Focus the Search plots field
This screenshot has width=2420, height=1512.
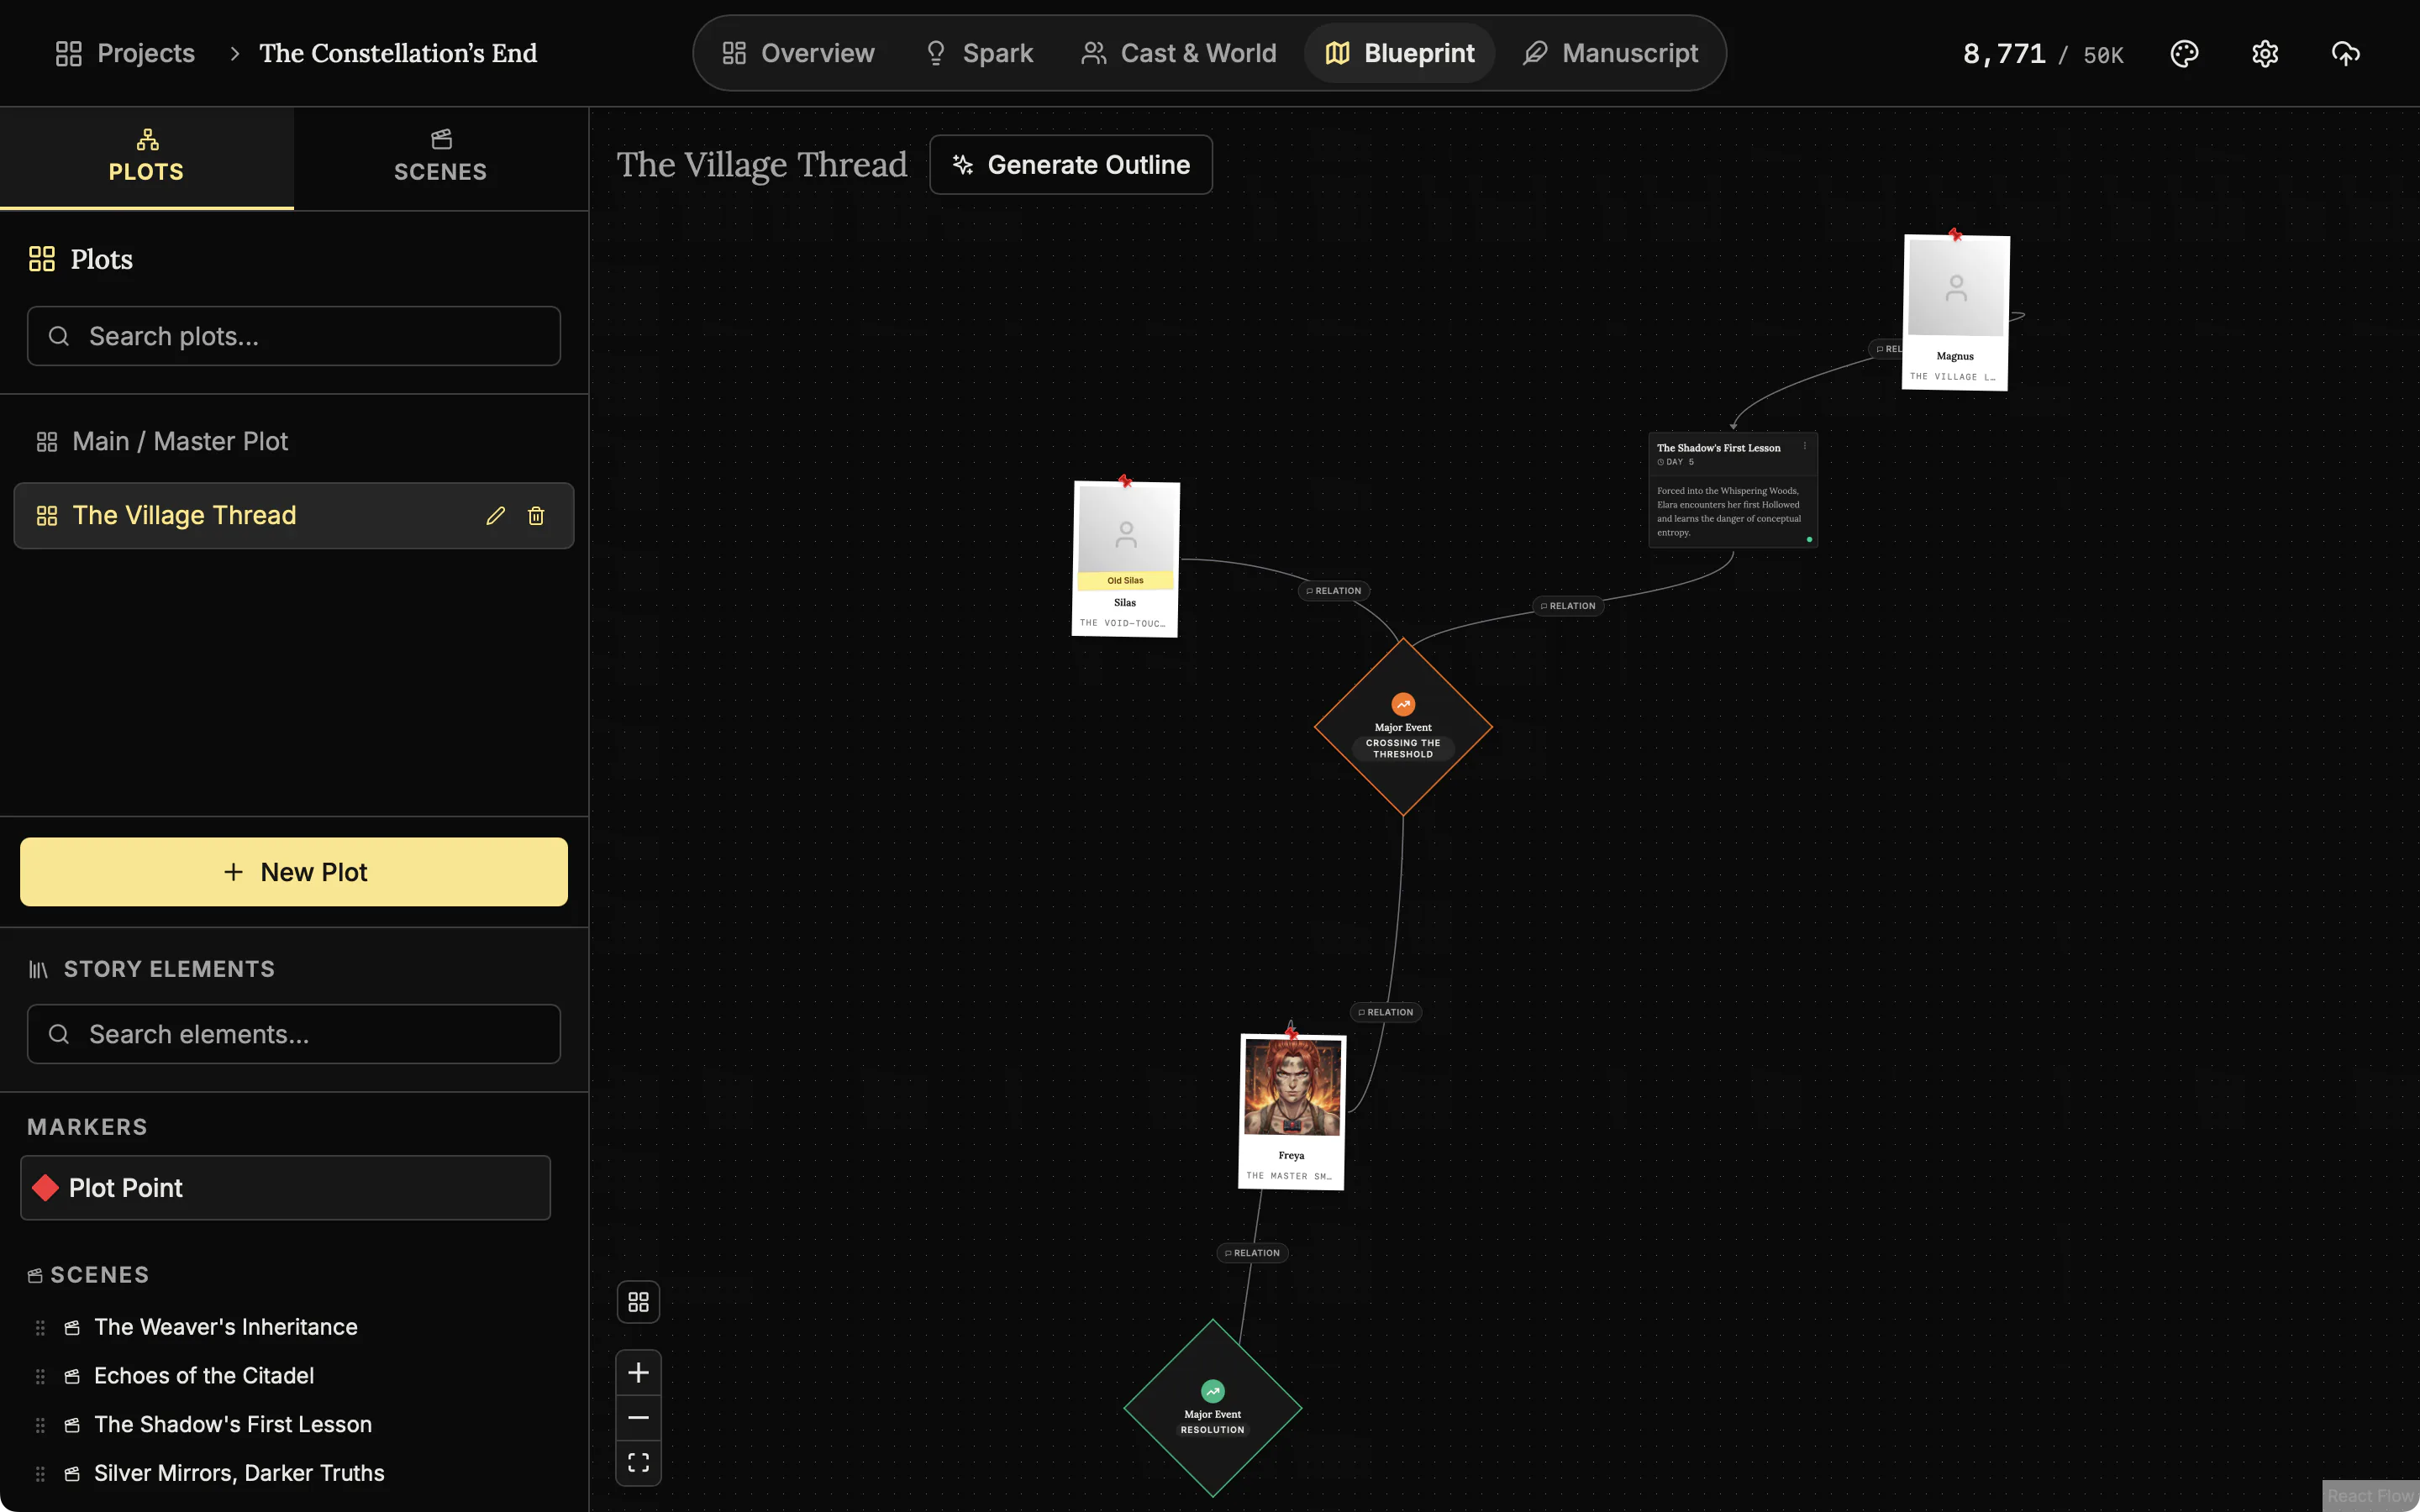(x=294, y=336)
